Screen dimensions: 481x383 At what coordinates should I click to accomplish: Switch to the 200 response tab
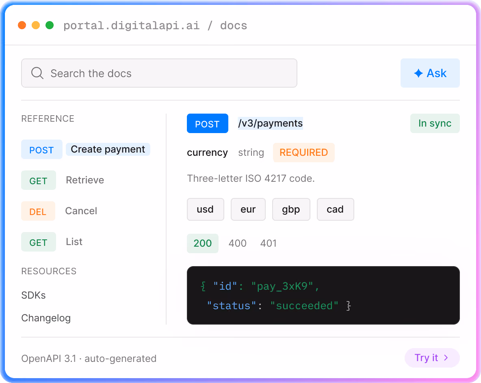202,243
